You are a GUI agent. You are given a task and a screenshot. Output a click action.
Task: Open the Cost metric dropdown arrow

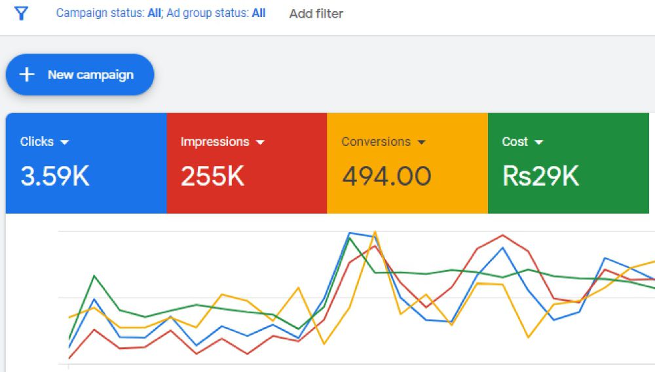[538, 143]
